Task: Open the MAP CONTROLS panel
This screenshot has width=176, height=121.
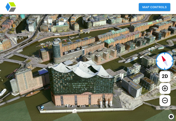Action: [x=154, y=7]
